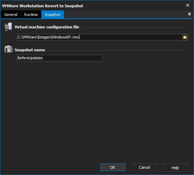Click the dialog title bar text

(x=42, y=6)
